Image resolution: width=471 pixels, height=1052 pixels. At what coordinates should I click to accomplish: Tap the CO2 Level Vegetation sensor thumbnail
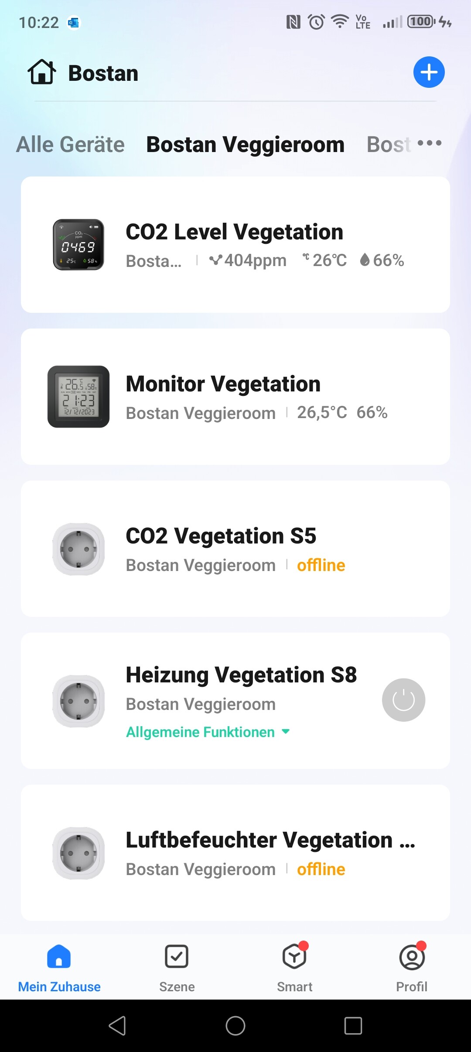78,245
